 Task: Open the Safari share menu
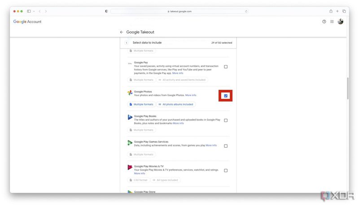pyautogui.click(x=331, y=11)
